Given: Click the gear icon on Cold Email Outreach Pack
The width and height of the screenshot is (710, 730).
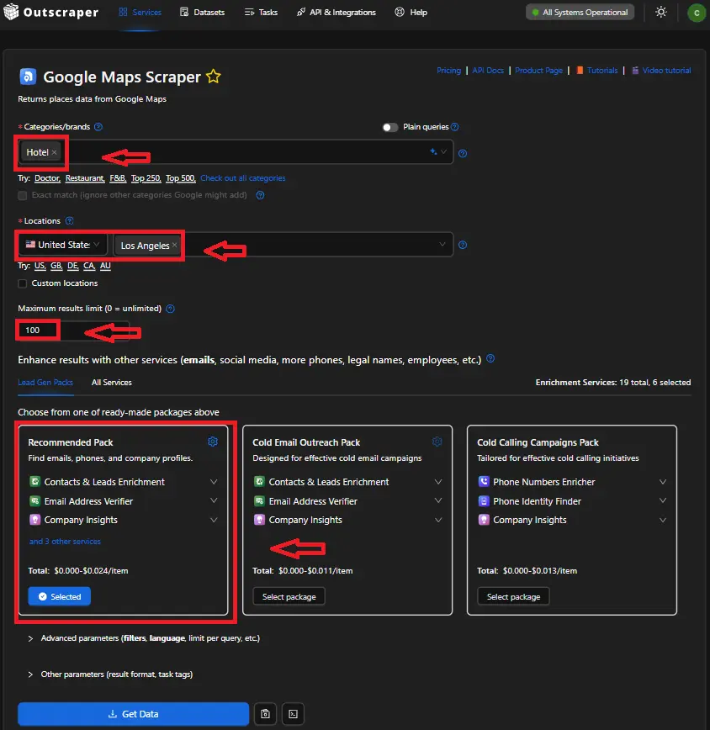Looking at the screenshot, I should (x=437, y=442).
